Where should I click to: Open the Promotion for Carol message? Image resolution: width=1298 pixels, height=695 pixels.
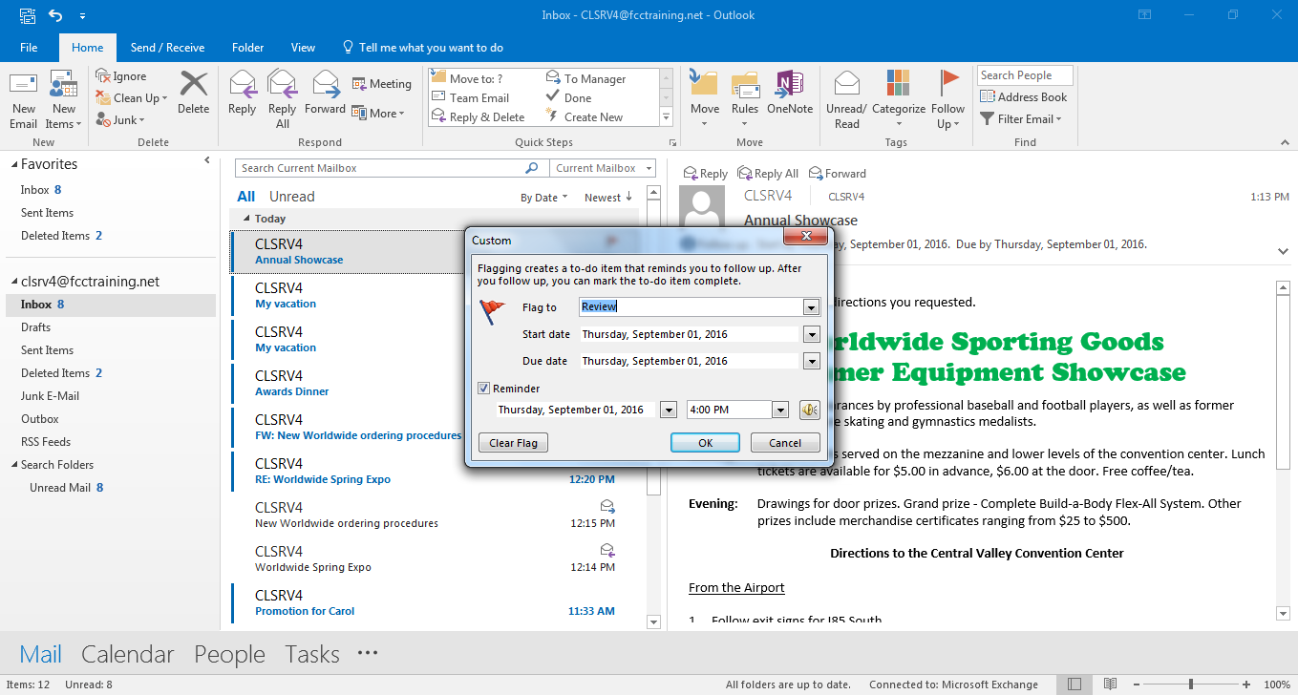click(435, 602)
